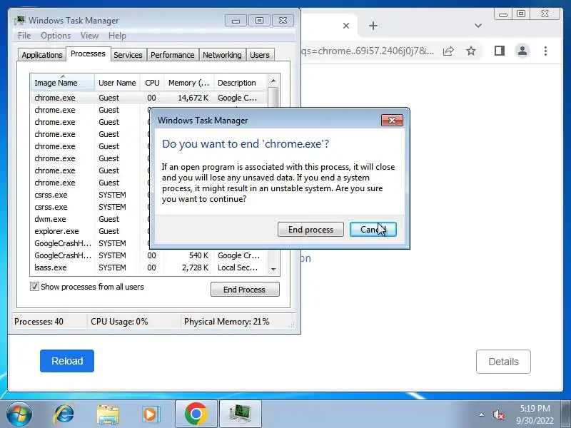Viewport: 571px width, 428px height.
Task: Select the Processes tab
Action: tap(88, 54)
